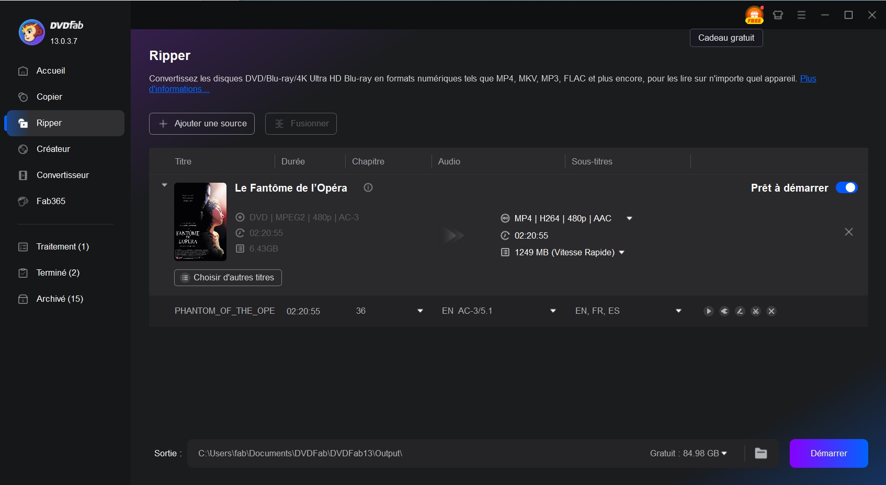Open the Convertisseur module
The width and height of the screenshot is (886, 485).
(x=65, y=175)
